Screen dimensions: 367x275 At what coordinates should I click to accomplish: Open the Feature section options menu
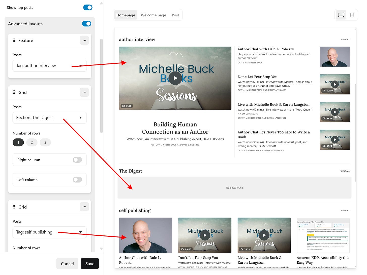(84, 40)
